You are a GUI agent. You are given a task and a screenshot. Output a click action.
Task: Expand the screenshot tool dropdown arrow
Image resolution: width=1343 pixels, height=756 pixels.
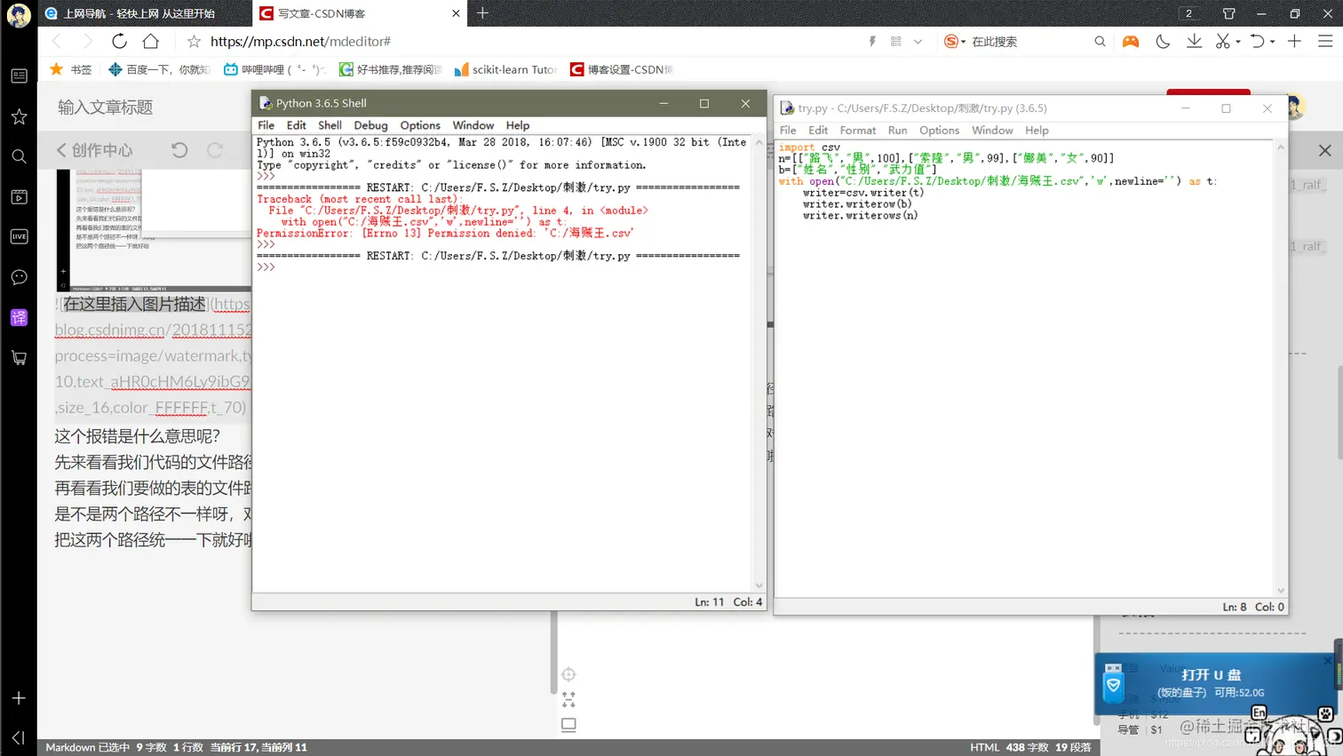pos(1238,42)
